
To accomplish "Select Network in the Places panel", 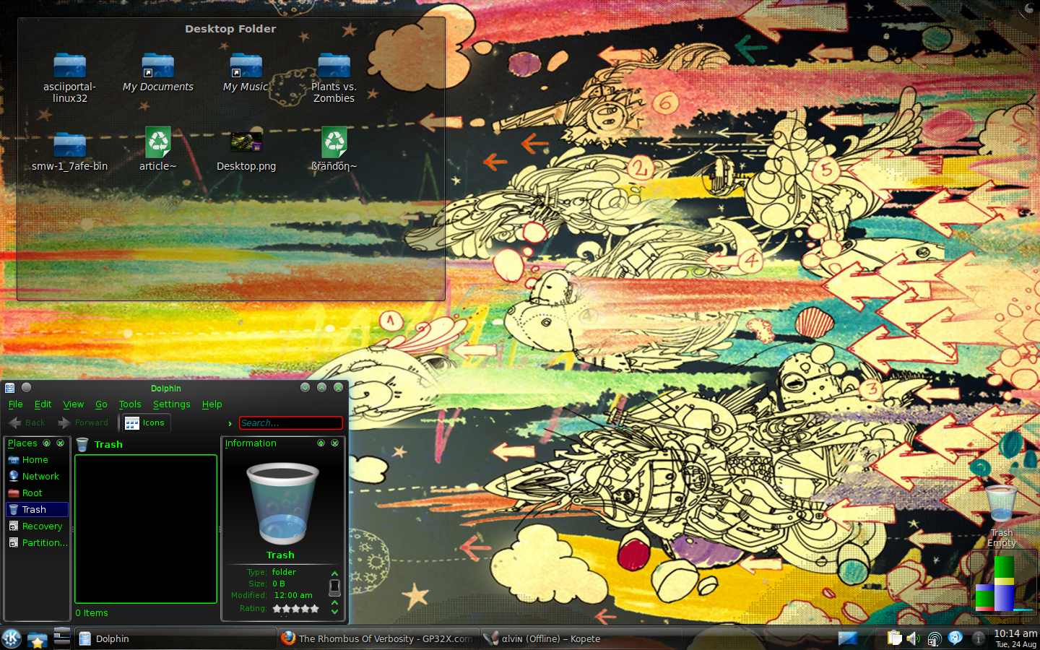I will tap(40, 477).
